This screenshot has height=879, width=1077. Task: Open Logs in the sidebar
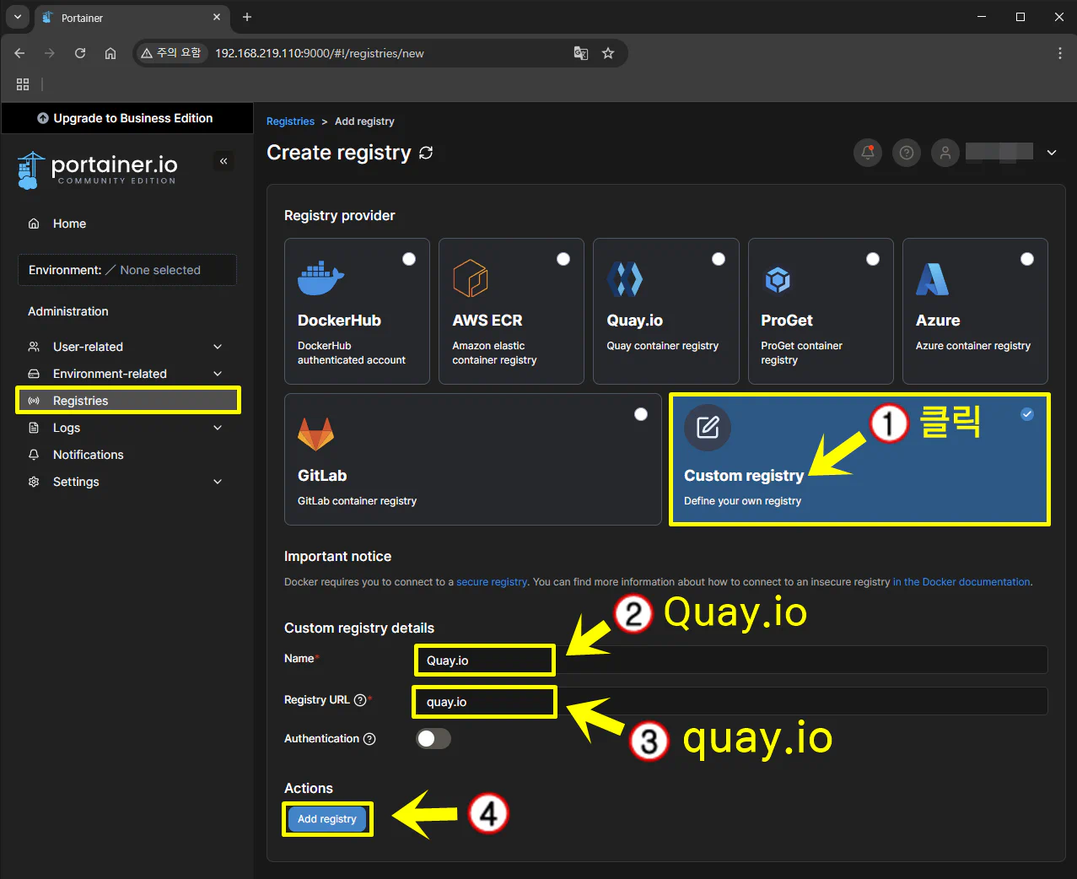tap(127, 428)
